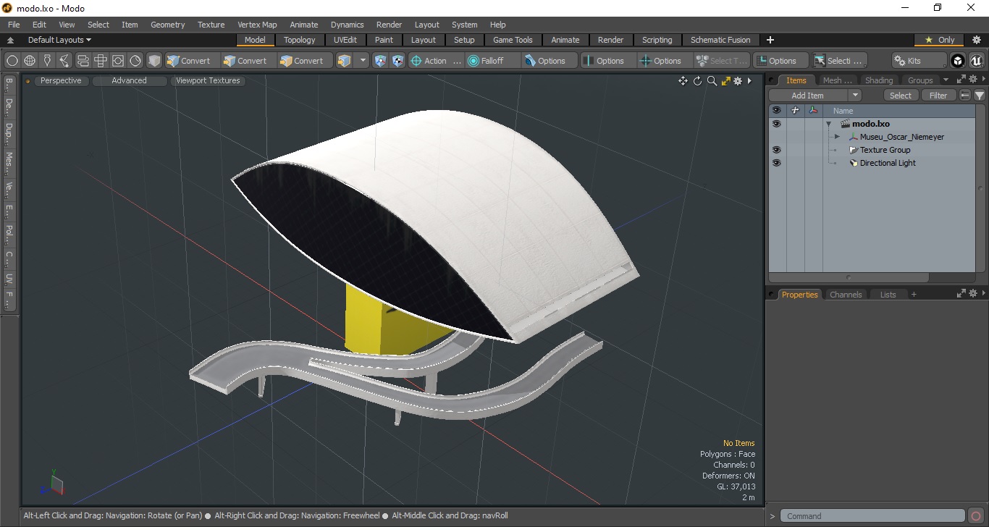The height and width of the screenshot is (527, 989).
Task: Open the Add Item dropdown arrow
Action: pos(855,96)
